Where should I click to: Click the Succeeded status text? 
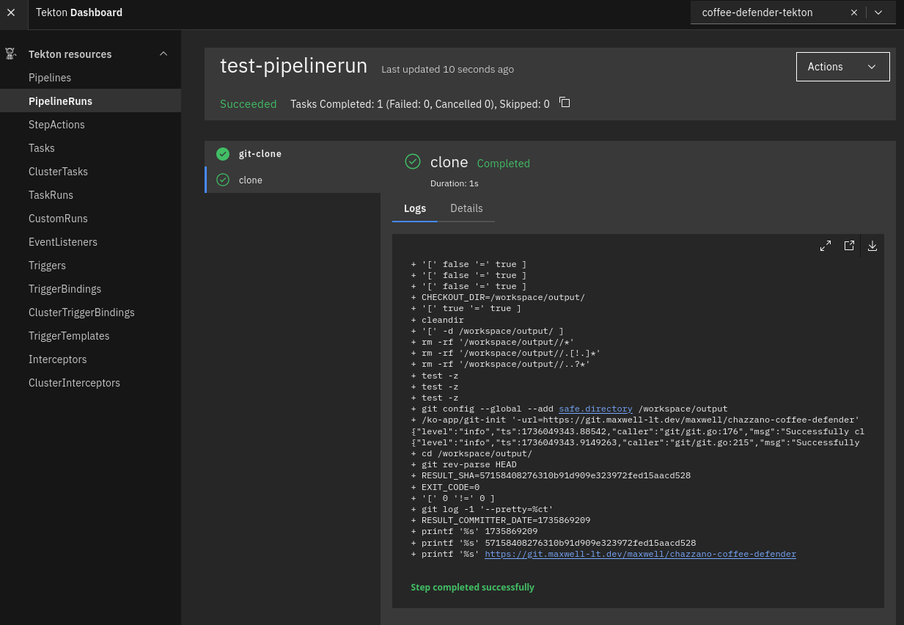(249, 104)
